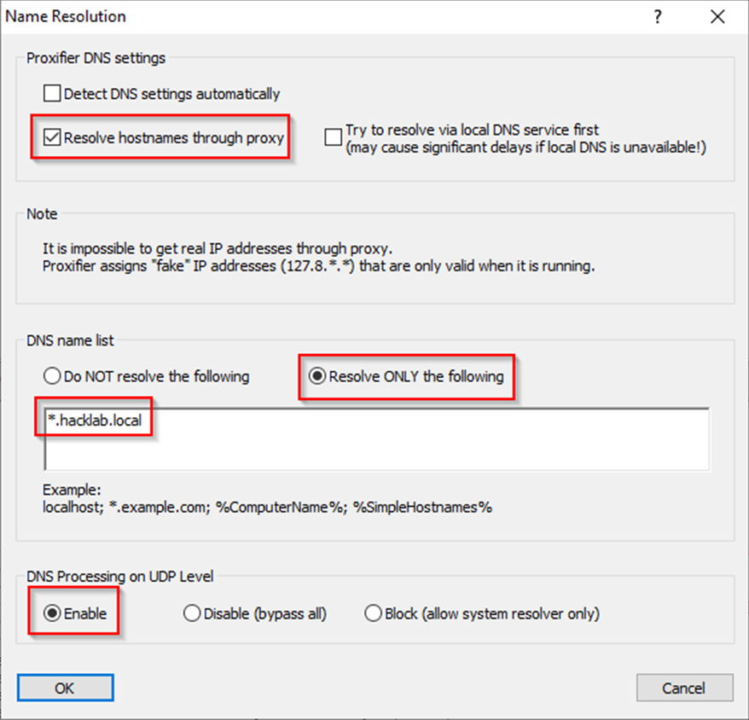Close the Name Resolution dialog
This screenshot has height=720, width=749.
point(717,17)
